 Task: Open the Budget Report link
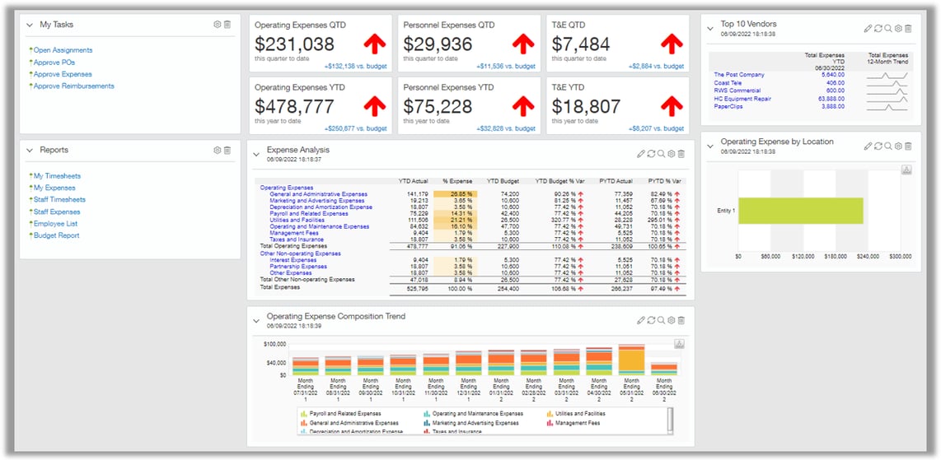[56, 235]
